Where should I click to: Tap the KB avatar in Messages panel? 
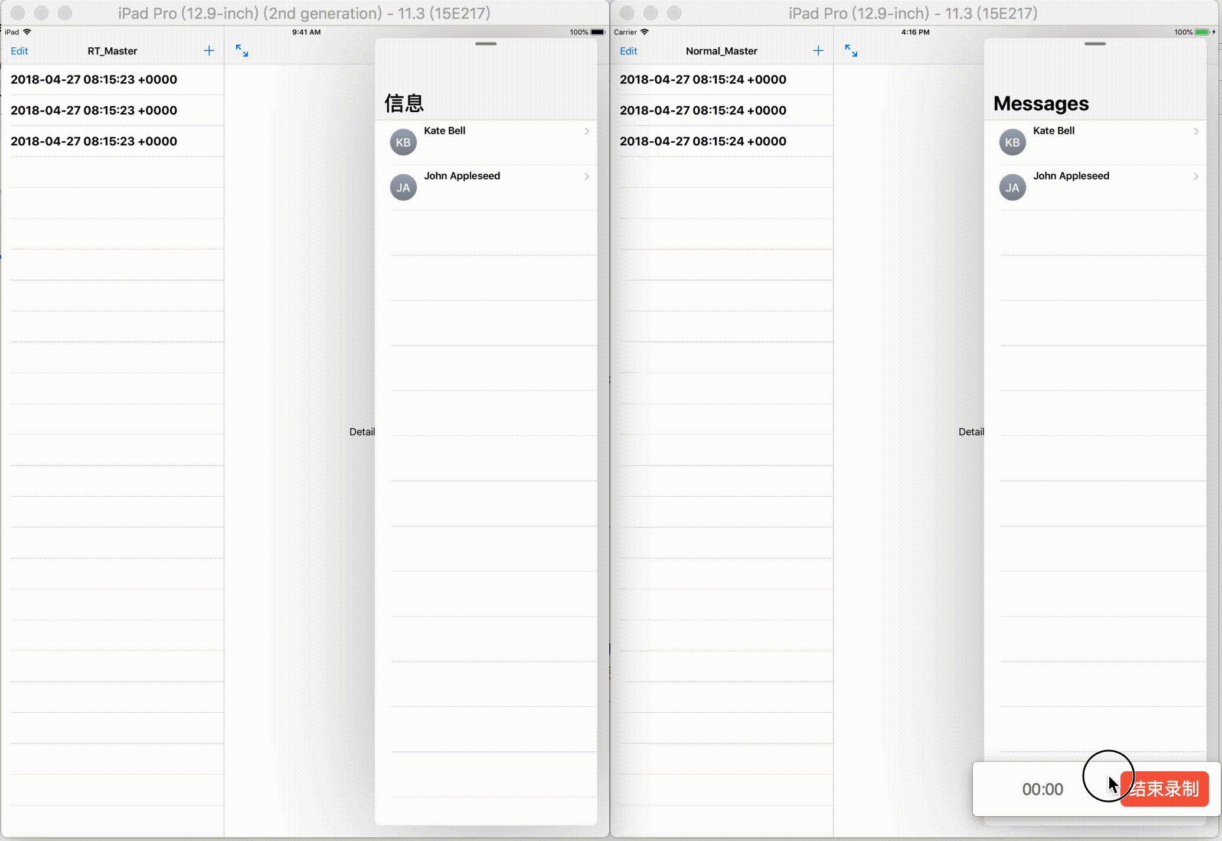click(1012, 142)
